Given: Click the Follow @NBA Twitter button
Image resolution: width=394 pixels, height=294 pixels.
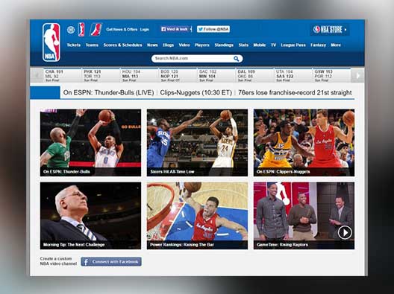Looking at the screenshot, I should pyautogui.click(x=213, y=29).
